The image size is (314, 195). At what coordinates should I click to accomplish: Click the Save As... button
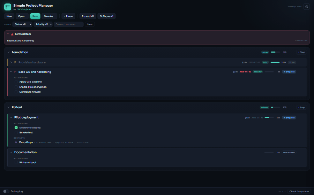pyautogui.click(x=50, y=16)
